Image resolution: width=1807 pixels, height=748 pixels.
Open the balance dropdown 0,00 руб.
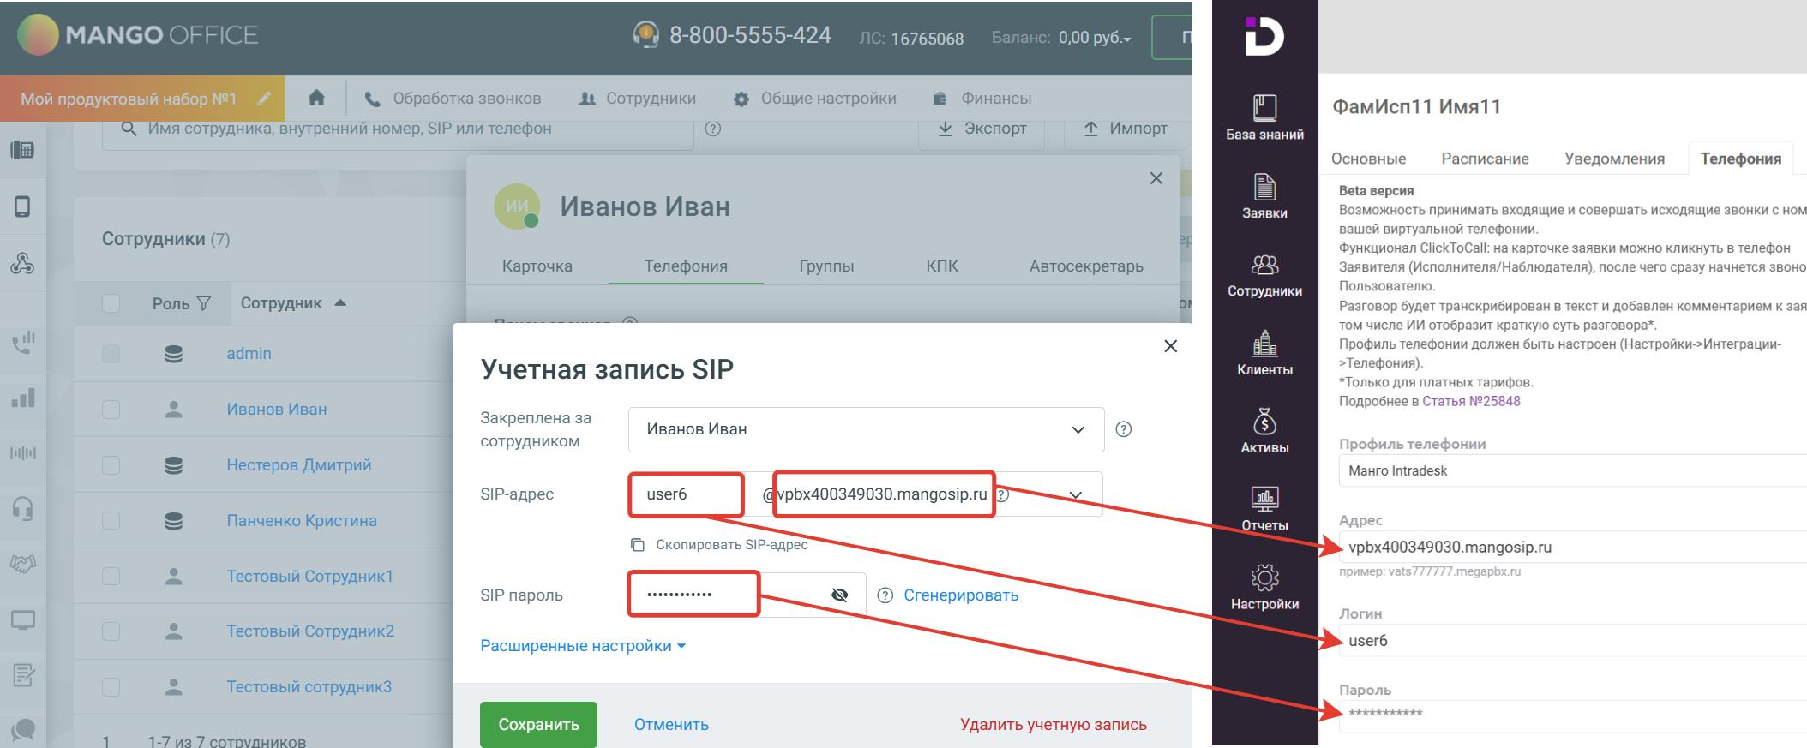click(x=1094, y=38)
